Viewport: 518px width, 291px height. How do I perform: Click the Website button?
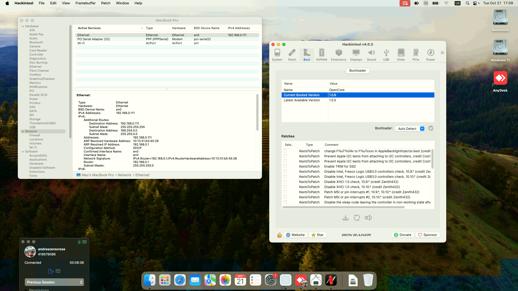[x=295, y=235]
